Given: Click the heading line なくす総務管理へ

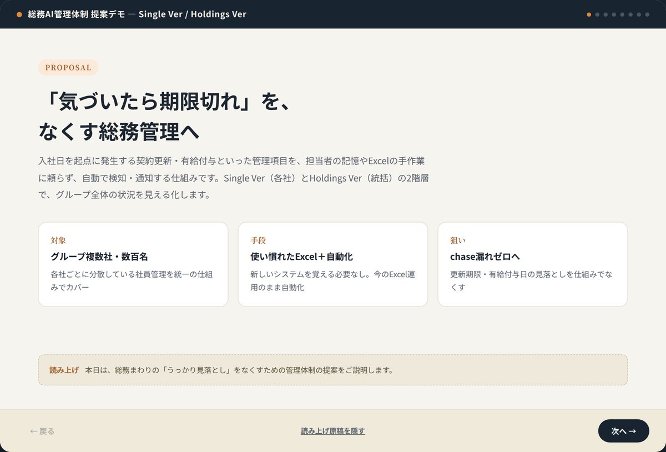Looking at the screenshot, I should (119, 132).
